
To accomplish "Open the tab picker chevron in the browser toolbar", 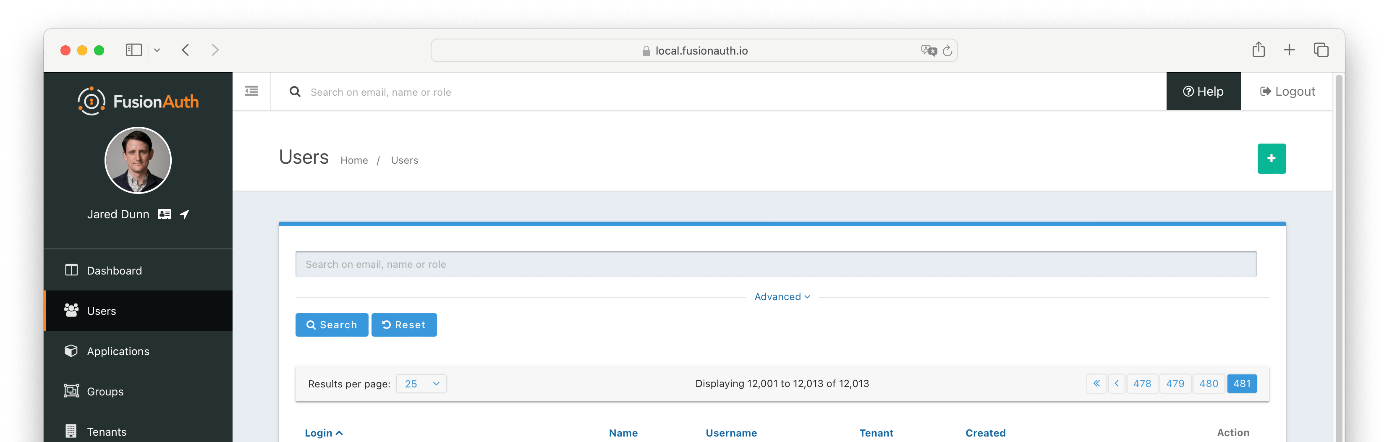I will pyautogui.click(x=157, y=50).
